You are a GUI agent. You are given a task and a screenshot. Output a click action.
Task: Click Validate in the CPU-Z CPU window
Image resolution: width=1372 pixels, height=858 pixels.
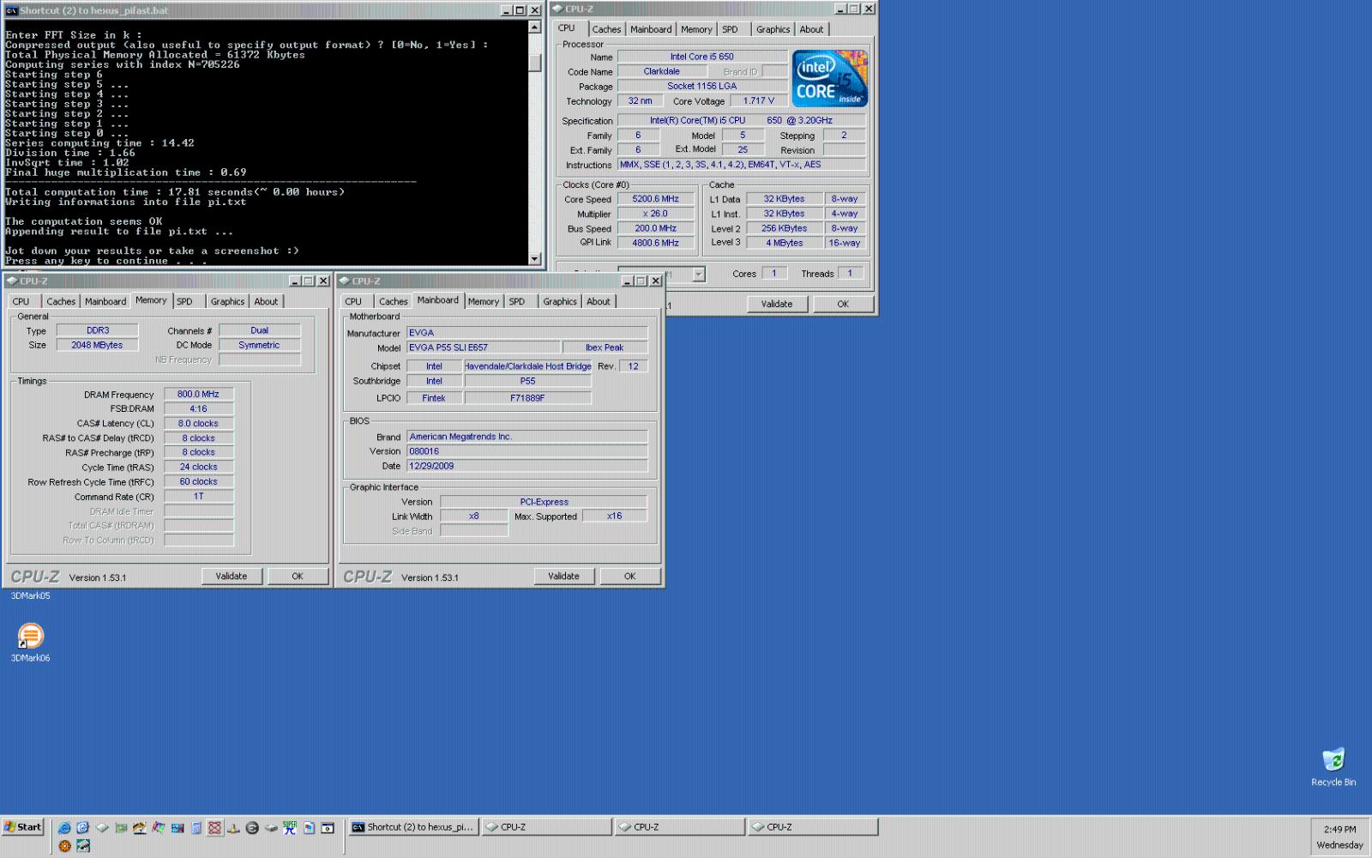click(x=777, y=304)
